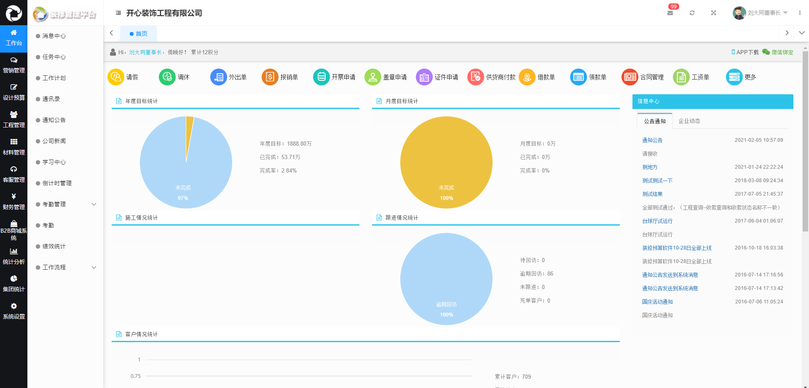Click the mail icon with 99 badge

click(670, 13)
